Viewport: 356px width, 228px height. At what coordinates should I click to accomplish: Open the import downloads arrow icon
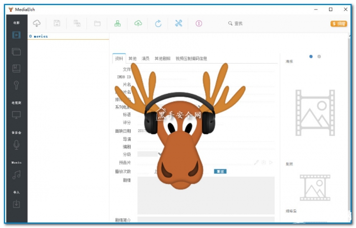[16, 204]
